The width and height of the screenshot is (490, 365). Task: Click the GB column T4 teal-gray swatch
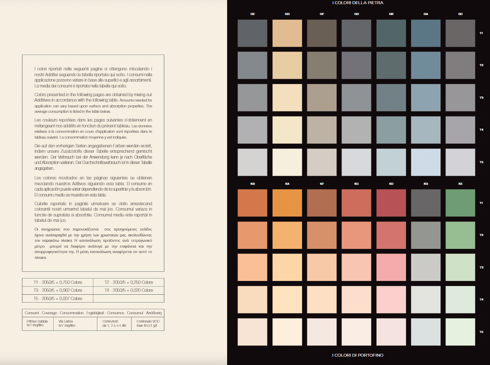pyautogui.click(x=391, y=130)
